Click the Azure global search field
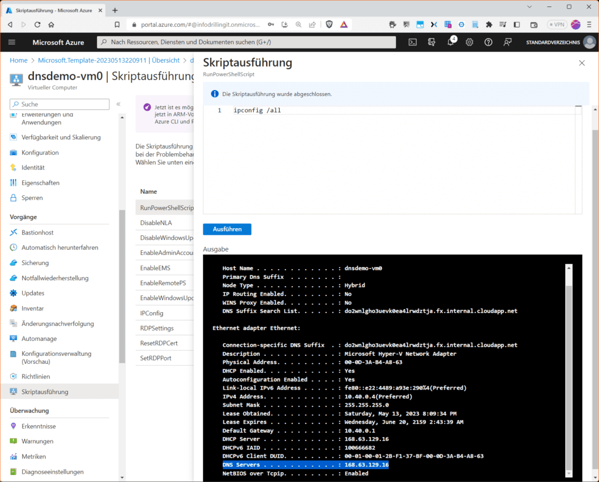The height and width of the screenshot is (482, 599). coord(246,42)
